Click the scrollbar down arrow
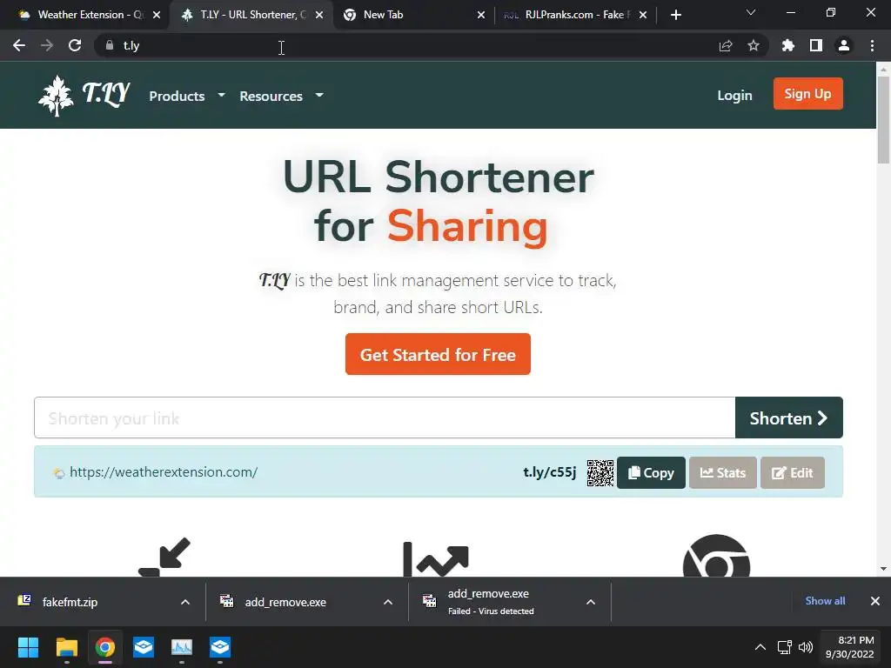 (x=883, y=569)
